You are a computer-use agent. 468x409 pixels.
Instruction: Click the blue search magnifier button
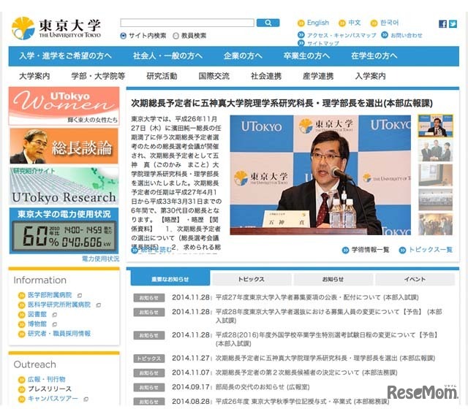(x=268, y=23)
